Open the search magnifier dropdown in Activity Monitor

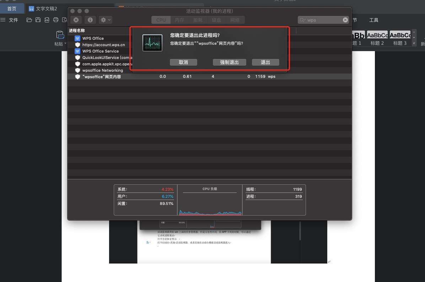303,20
